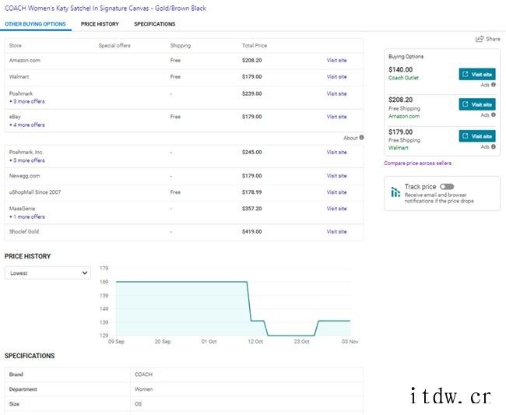Open the COACH Katy Satchel product title
Viewport: 506px width, 415px height.
pyautogui.click(x=105, y=9)
